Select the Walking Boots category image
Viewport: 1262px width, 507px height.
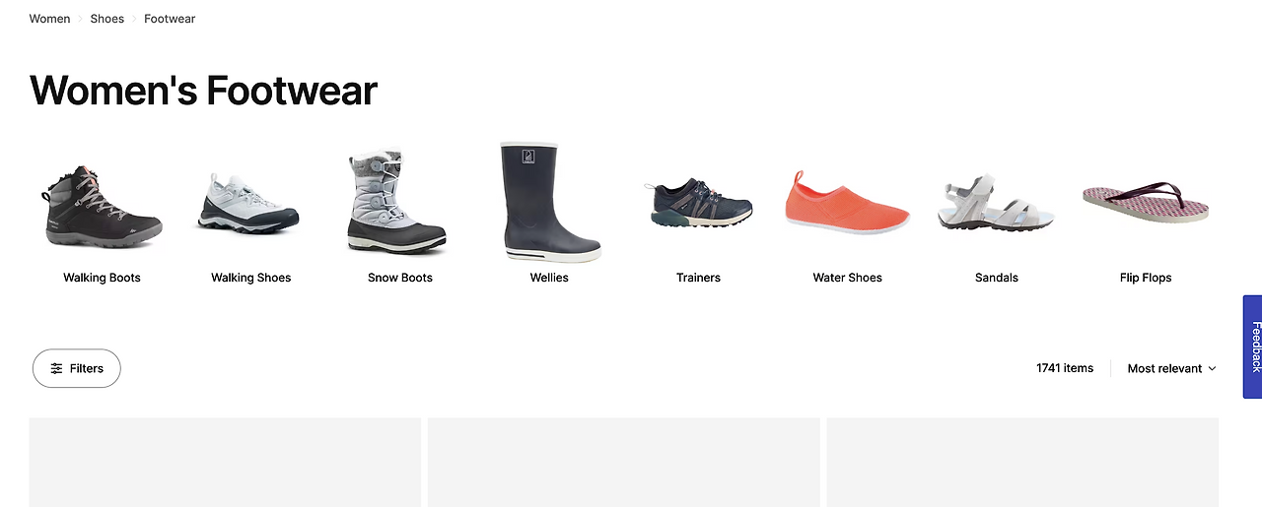[102, 205]
